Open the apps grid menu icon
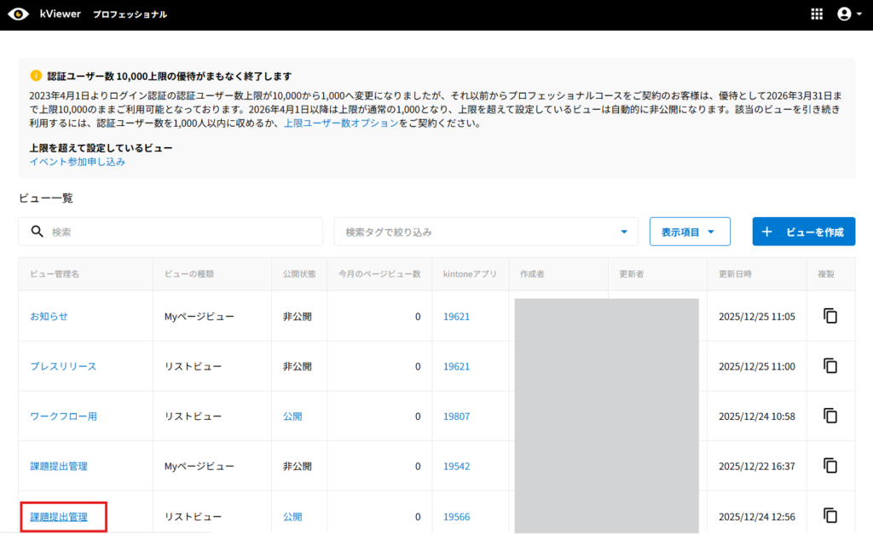Viewport: 873px width, 534px height. tap(817, 14)
